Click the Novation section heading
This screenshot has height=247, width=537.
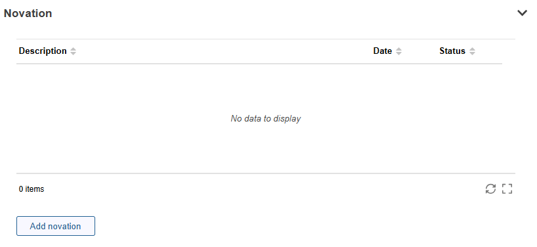pyautogui.click(x=28, y=13)
